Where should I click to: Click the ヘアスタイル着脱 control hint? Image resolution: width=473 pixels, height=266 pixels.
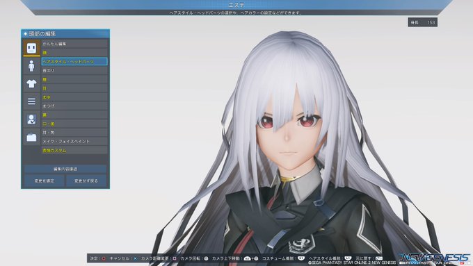(x=330, y=258)
